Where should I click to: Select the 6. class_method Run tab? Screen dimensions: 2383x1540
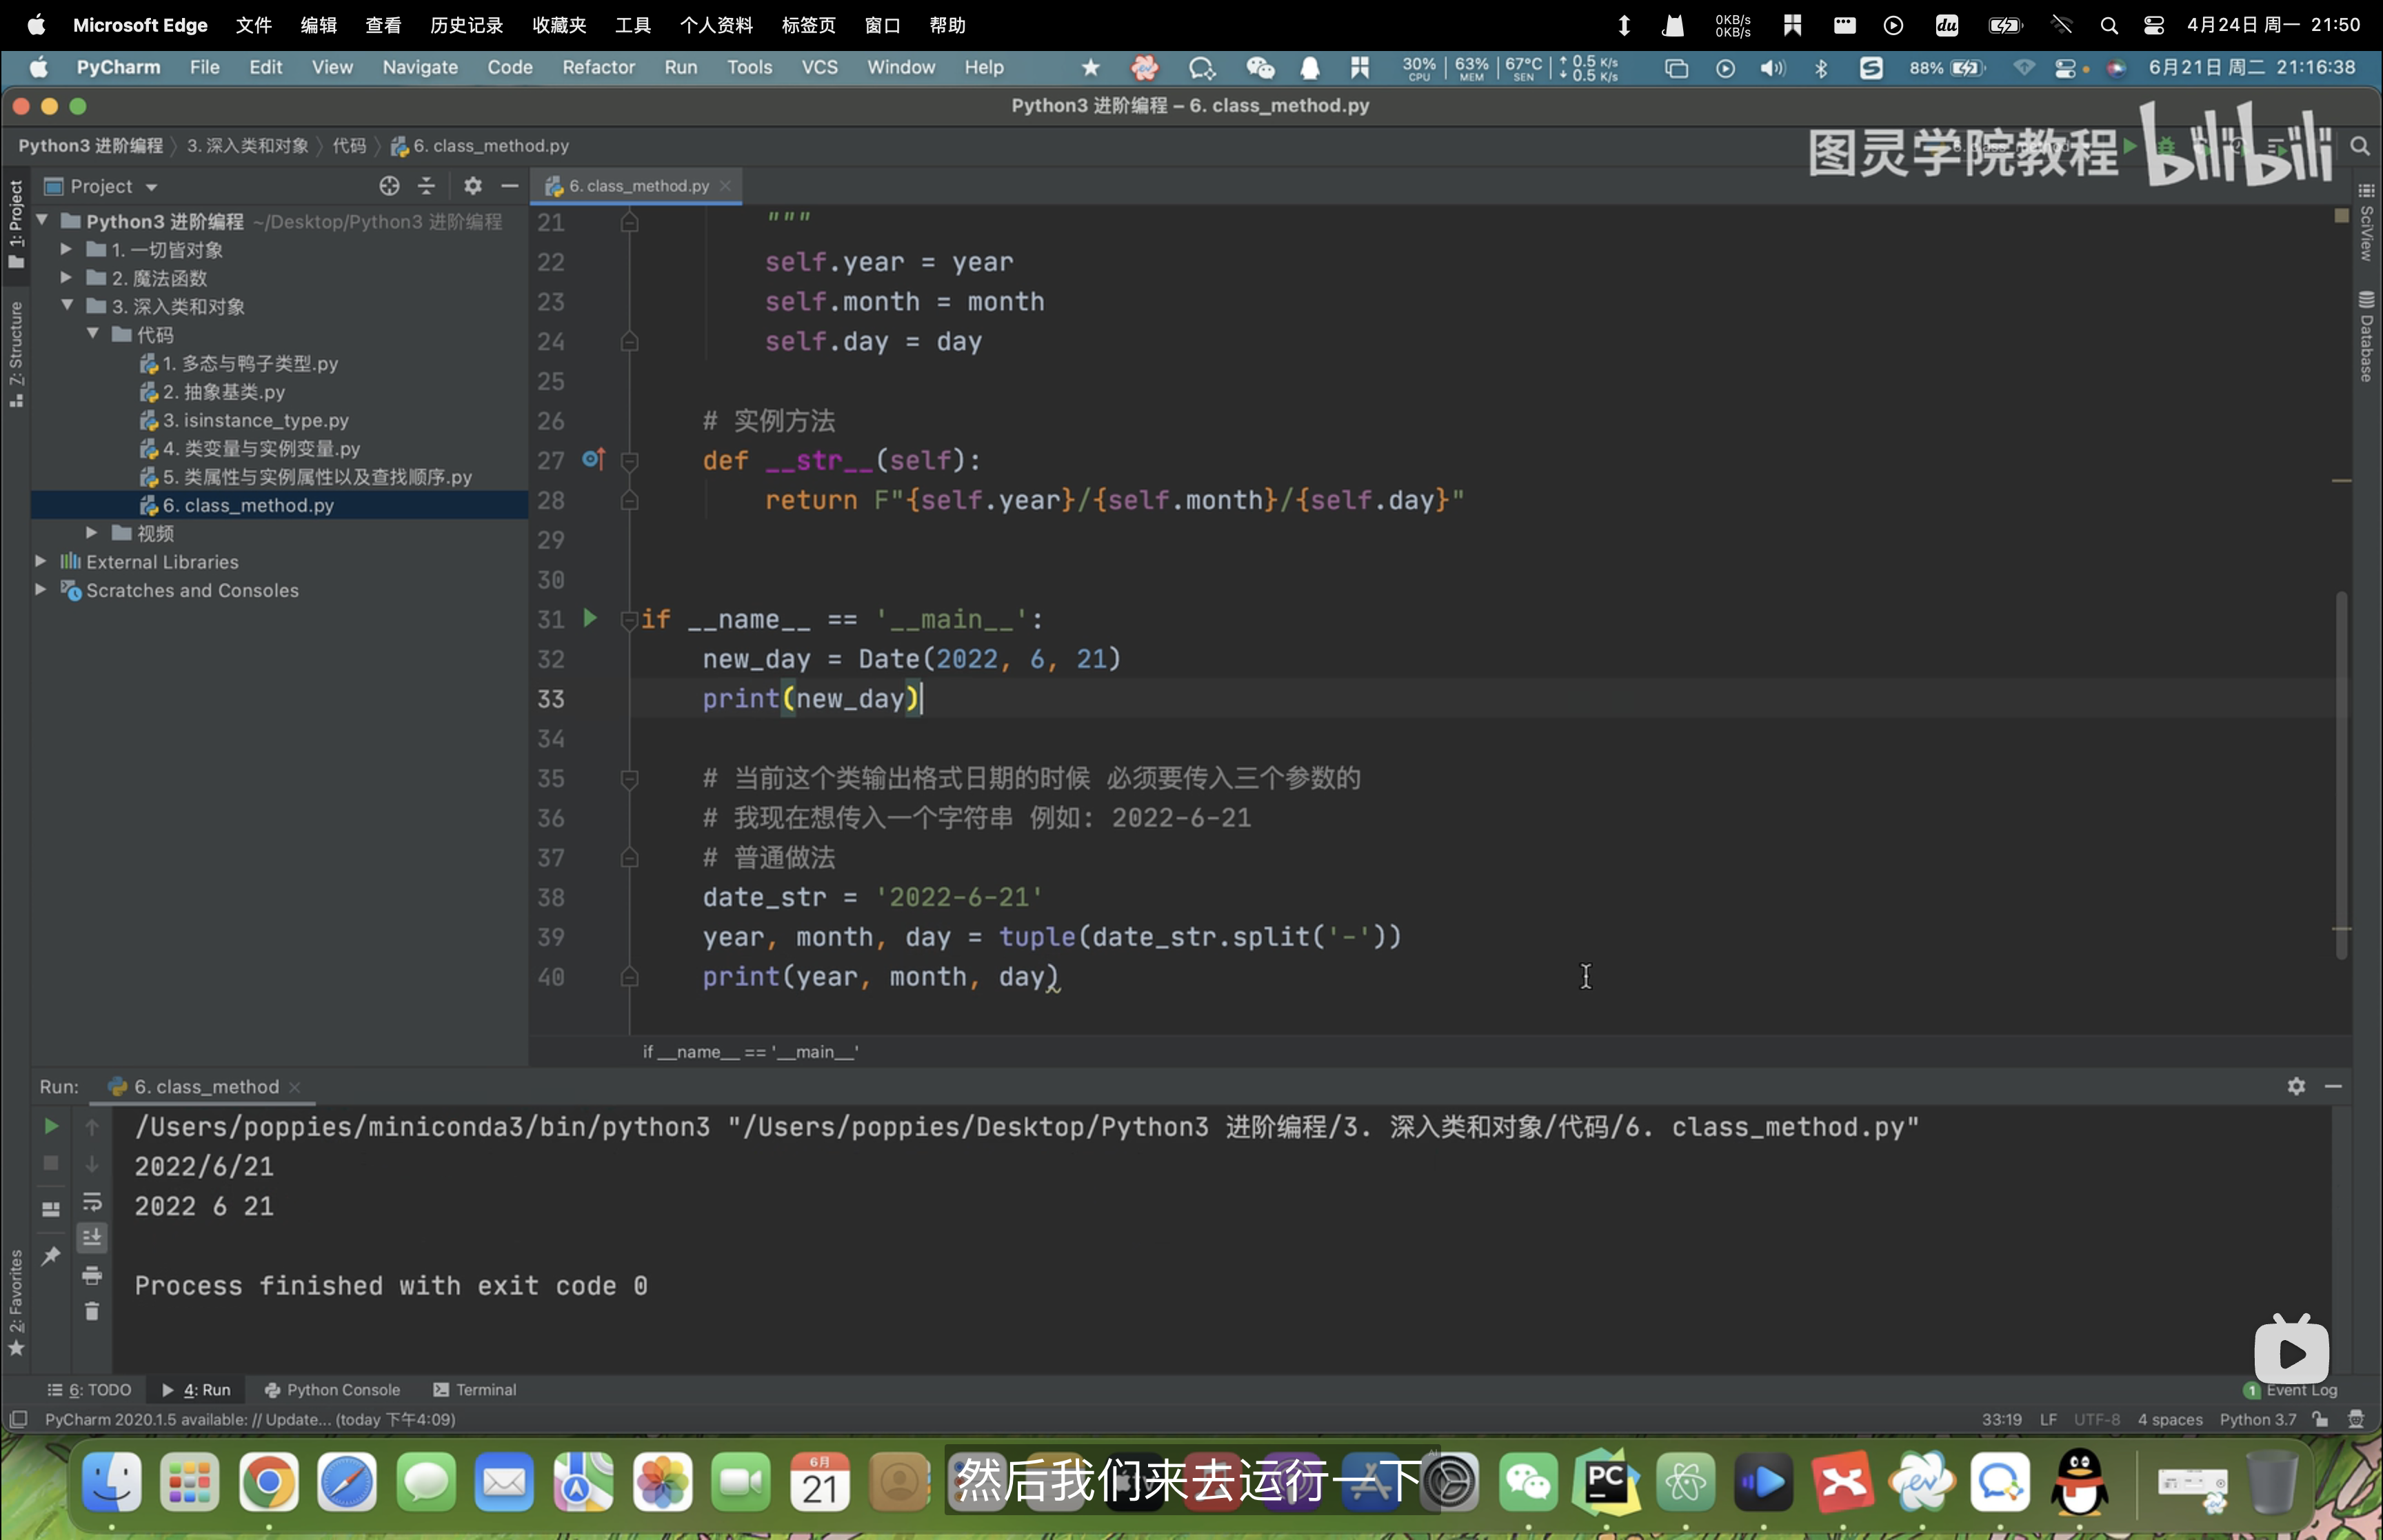[204, 1086]
